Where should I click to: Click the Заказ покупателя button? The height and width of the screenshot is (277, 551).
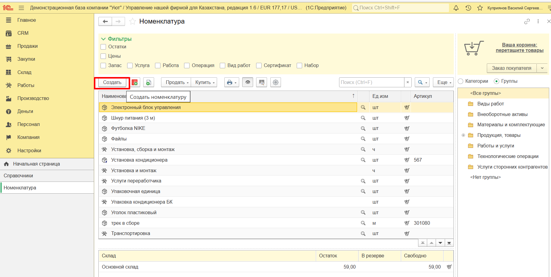[x=511, y=68]
